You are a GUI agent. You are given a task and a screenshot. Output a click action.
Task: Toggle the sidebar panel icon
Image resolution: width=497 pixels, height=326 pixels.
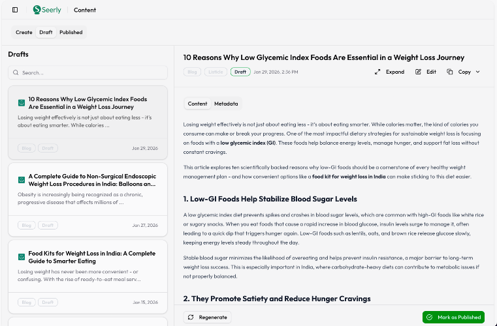click(x=15, y=10)
